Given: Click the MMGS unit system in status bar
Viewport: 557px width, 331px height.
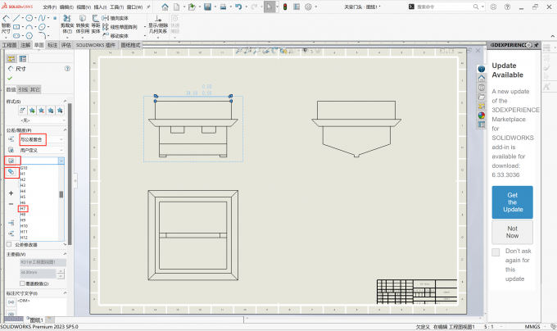Looking at the screenshot, I should [532, 326].
